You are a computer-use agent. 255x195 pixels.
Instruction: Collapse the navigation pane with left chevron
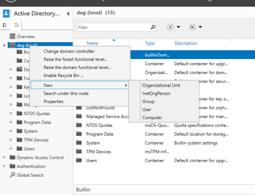tap(68, 14)
